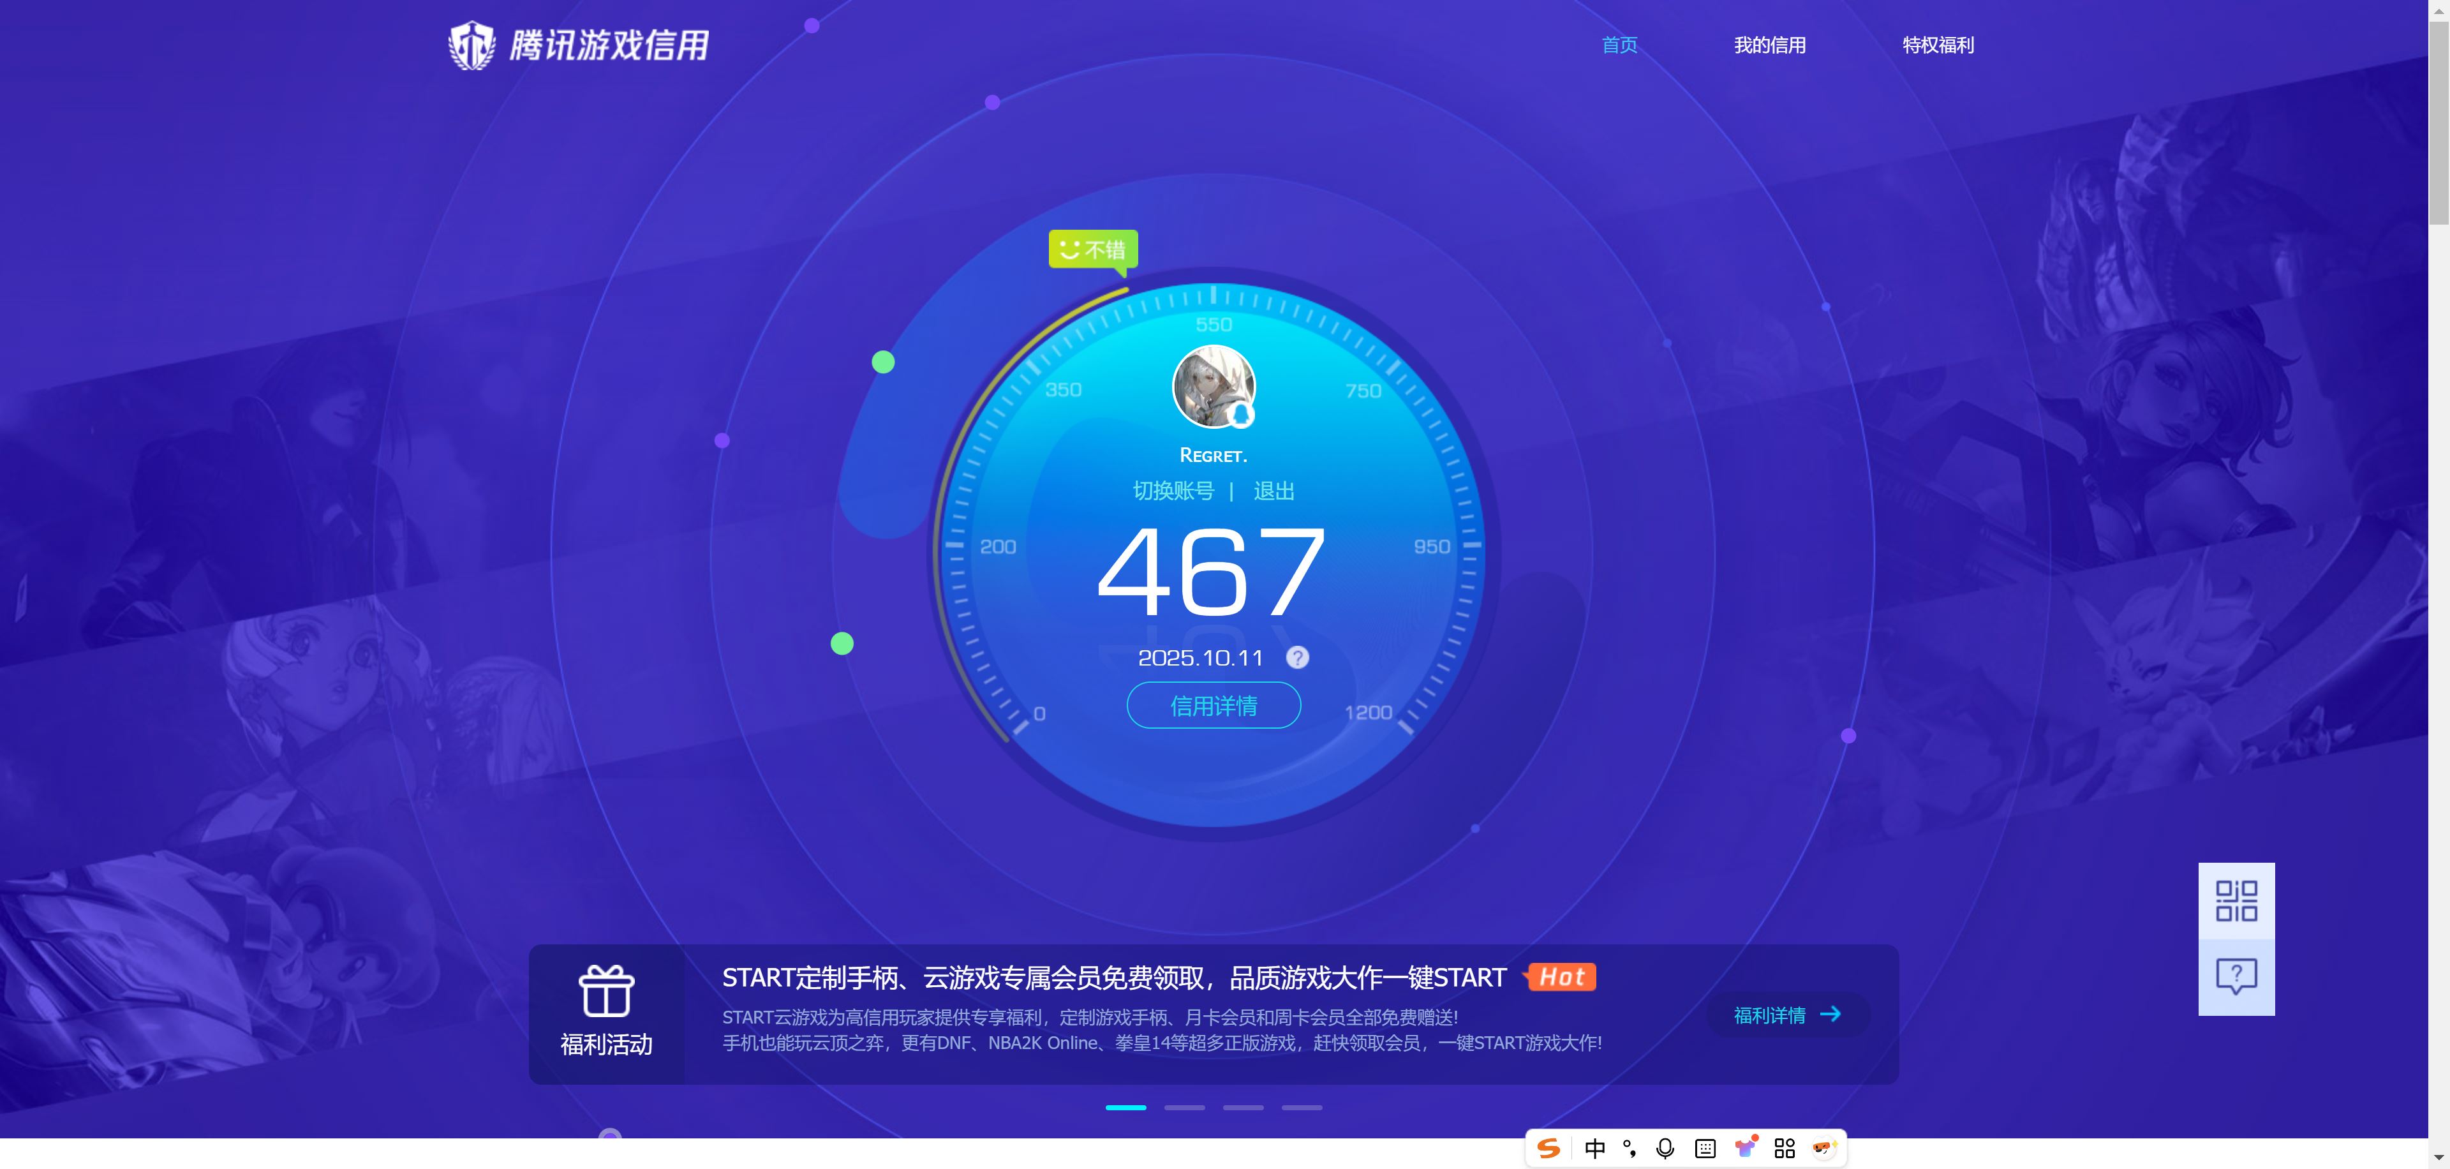
Task: Click 切换账号 to switch accounts
Action: [x=1175, y=491]
